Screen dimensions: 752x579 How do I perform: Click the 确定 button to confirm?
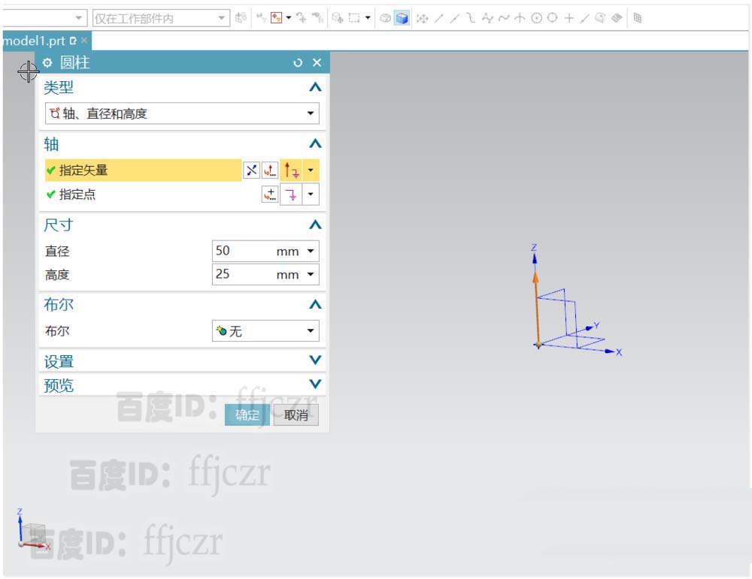pyautogui.click(x=247, y=415)
